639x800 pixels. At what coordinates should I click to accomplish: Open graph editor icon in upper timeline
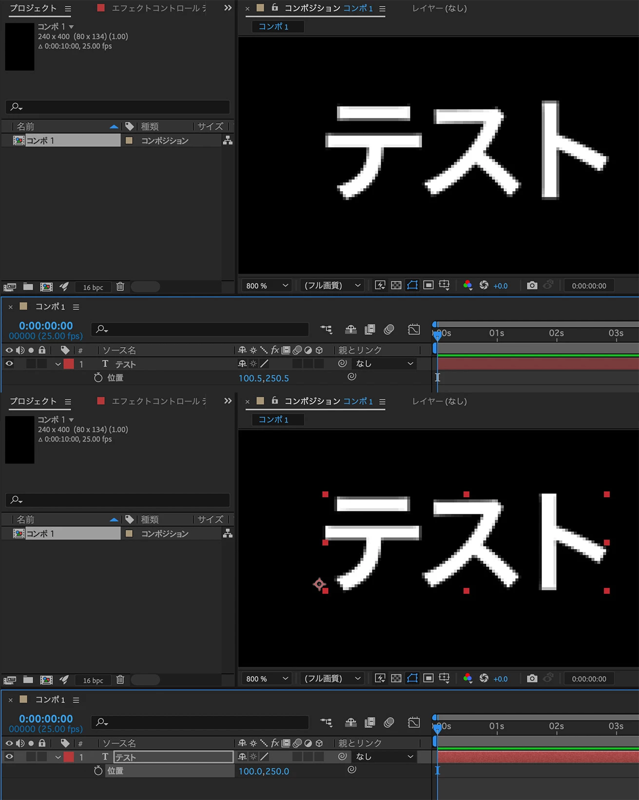point(414,330)
